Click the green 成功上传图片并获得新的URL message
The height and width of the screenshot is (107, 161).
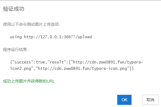tap(29, 81)
